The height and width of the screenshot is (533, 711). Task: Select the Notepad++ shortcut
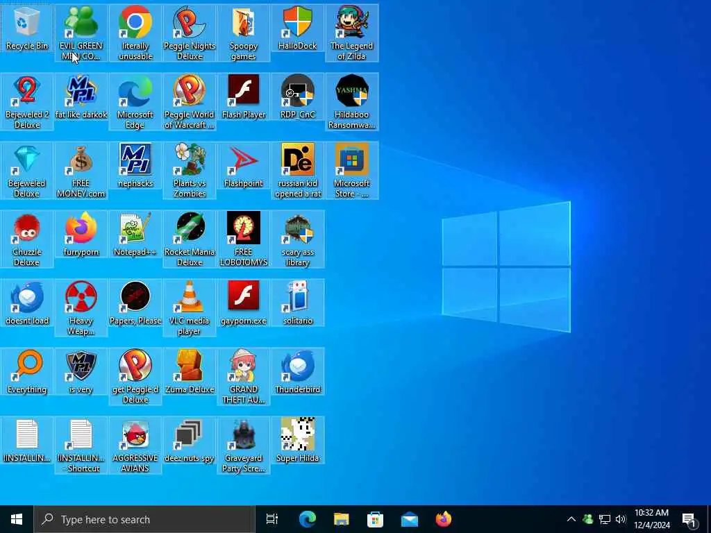click(135, 235)
